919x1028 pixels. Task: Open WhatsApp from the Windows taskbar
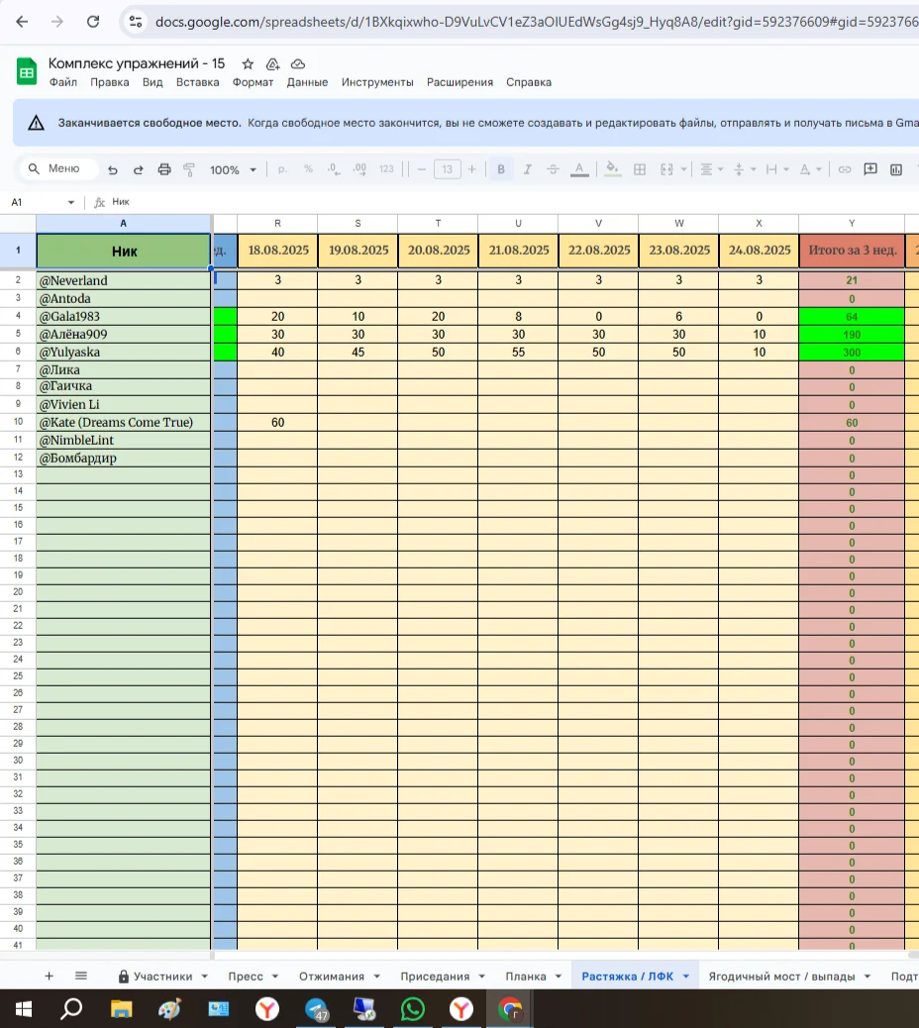tap(412, 1009)
